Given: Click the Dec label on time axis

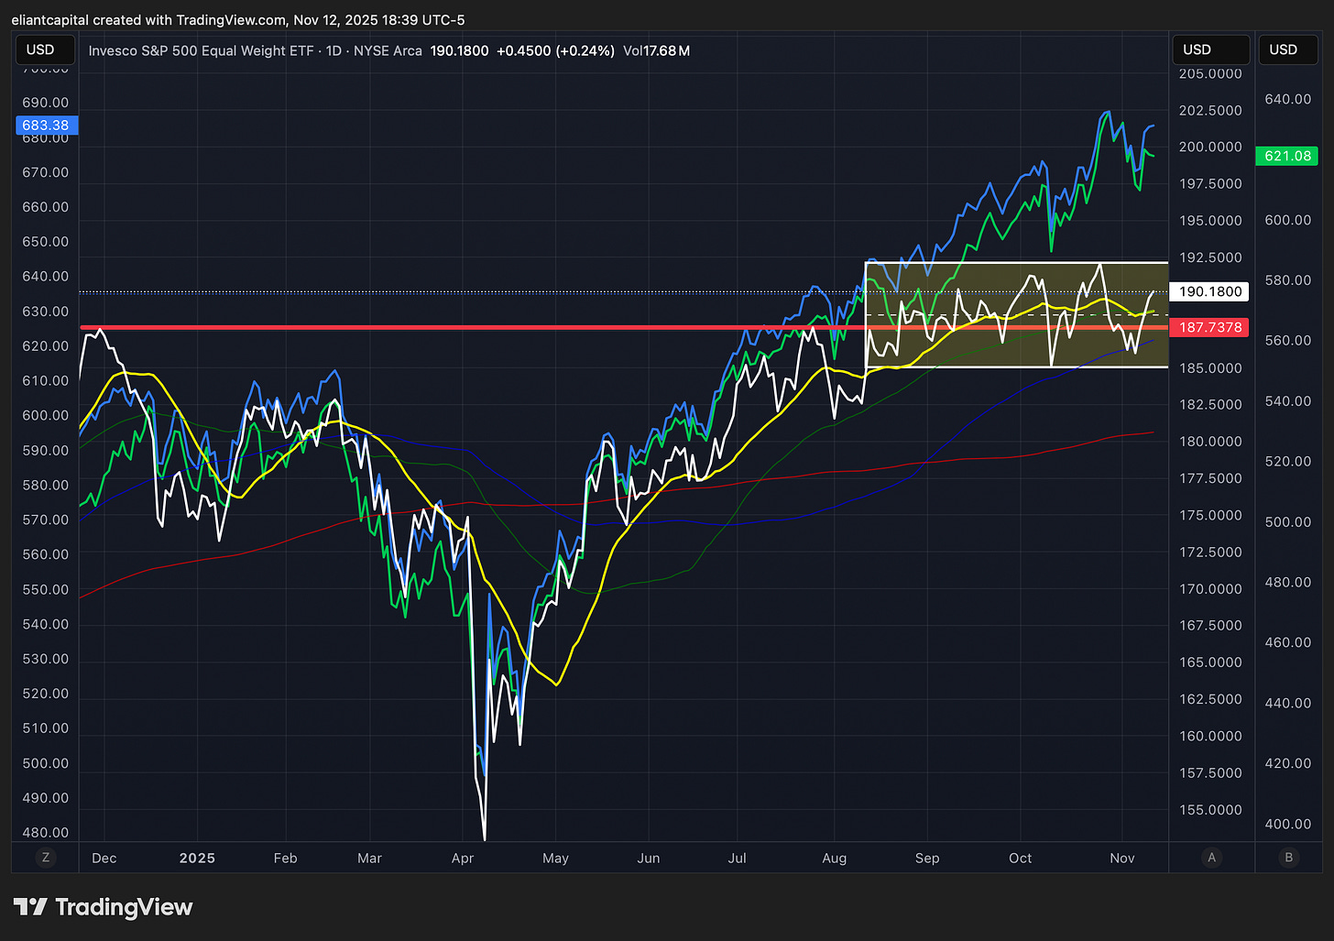Looking at the screenshot, I should click(104, 859).
